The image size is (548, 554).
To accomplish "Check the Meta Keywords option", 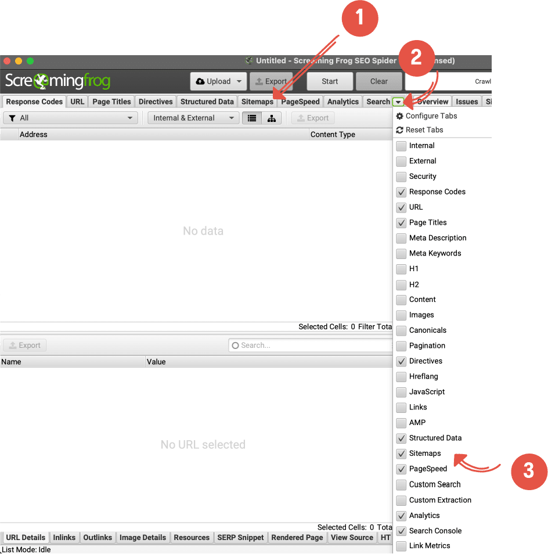I will tap(401, 253).
